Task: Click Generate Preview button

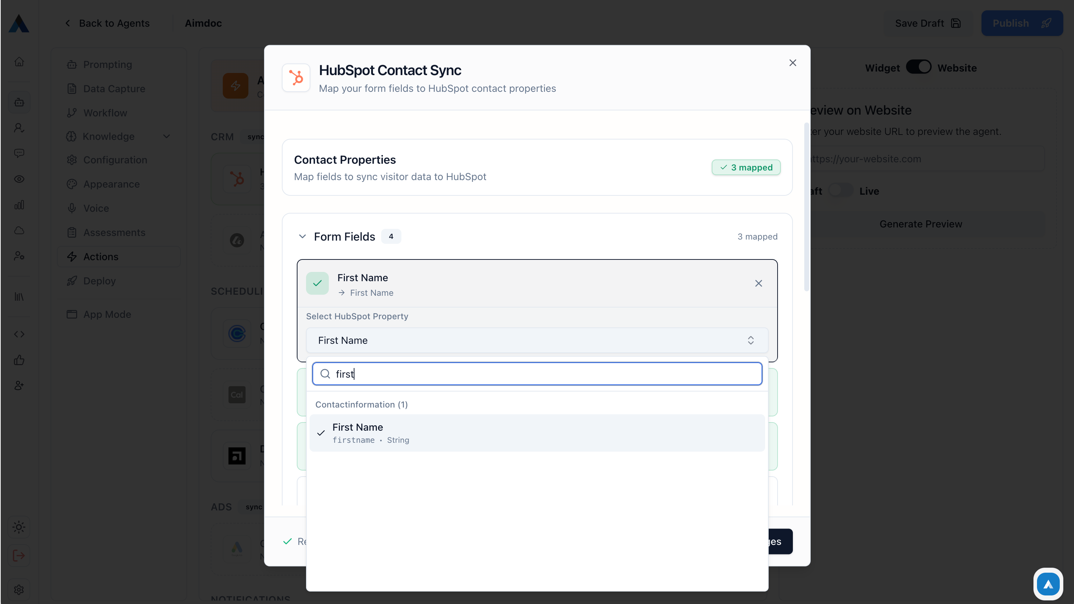Action: 921,224
